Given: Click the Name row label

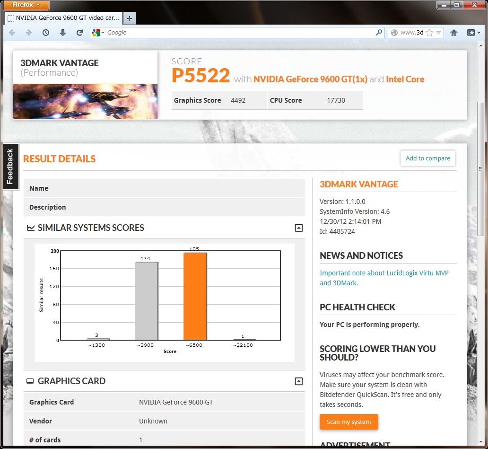Looking at the screenshot, I should pos(39,188).
